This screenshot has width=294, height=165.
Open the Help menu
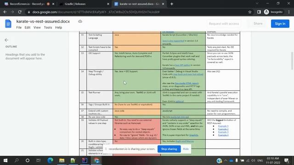coord(58,27)
